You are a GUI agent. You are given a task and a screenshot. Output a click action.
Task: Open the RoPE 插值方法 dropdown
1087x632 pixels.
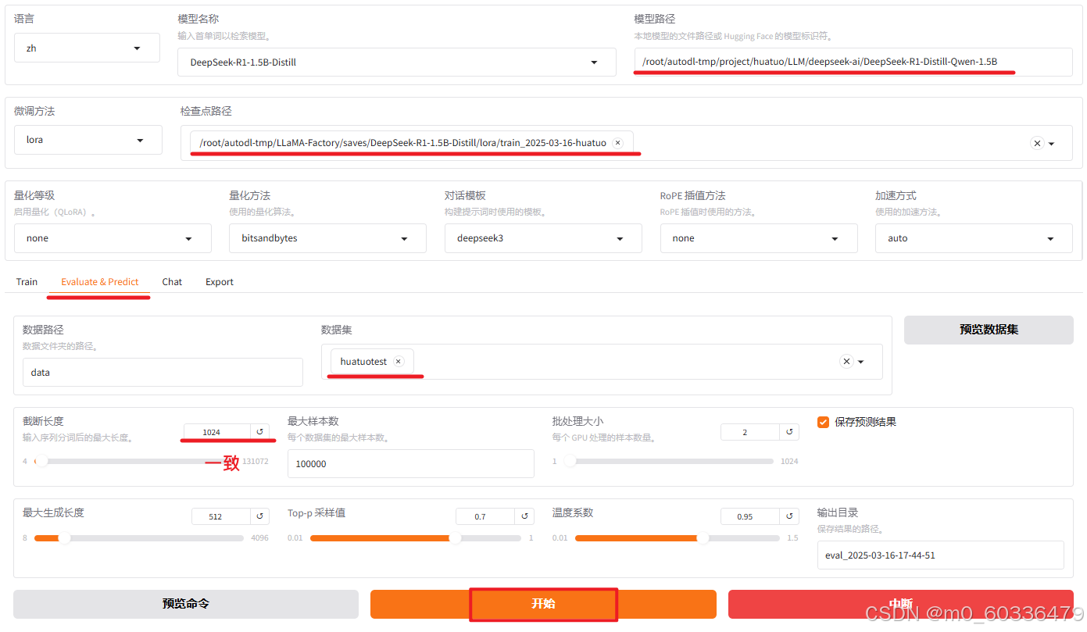759,238
